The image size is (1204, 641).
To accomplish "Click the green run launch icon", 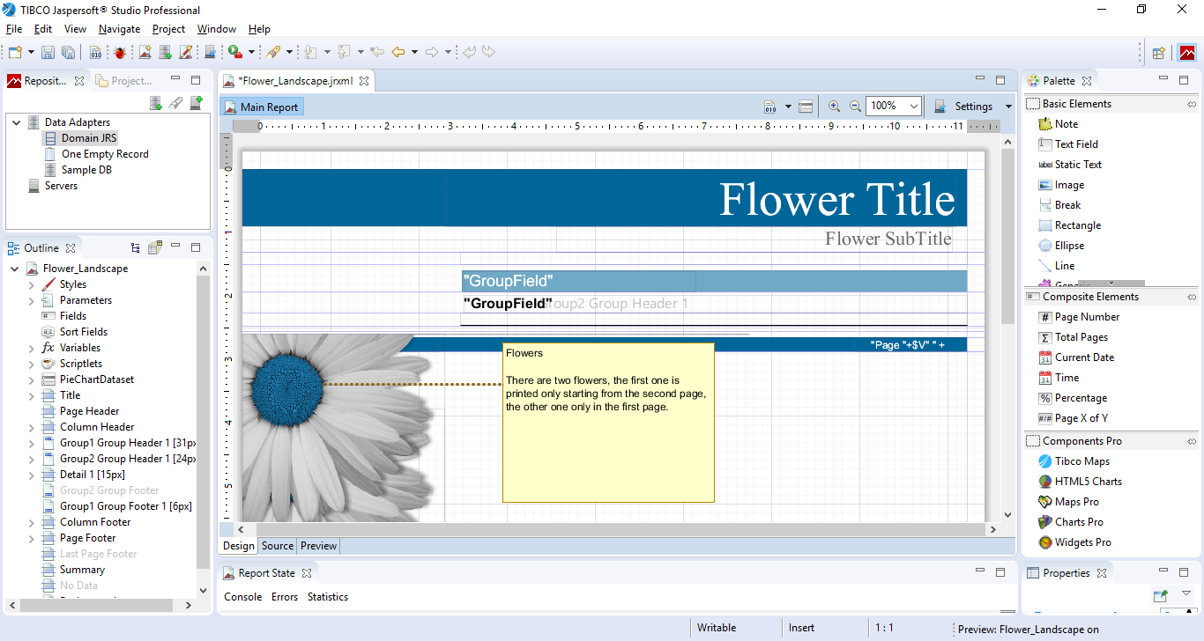I will click(235, 53).
